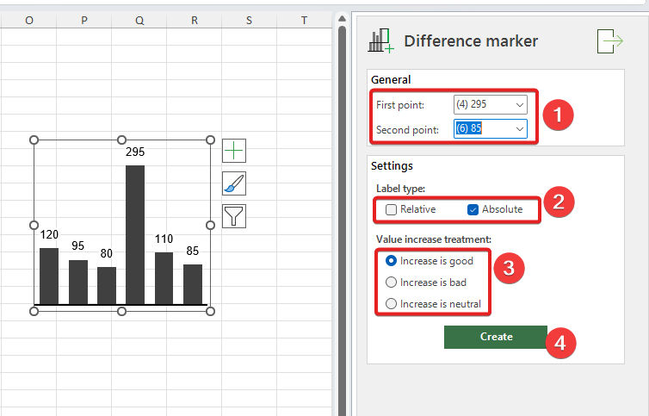
Task: Uncheck the Absolute label checkbox
Action: tap(473, 209)
